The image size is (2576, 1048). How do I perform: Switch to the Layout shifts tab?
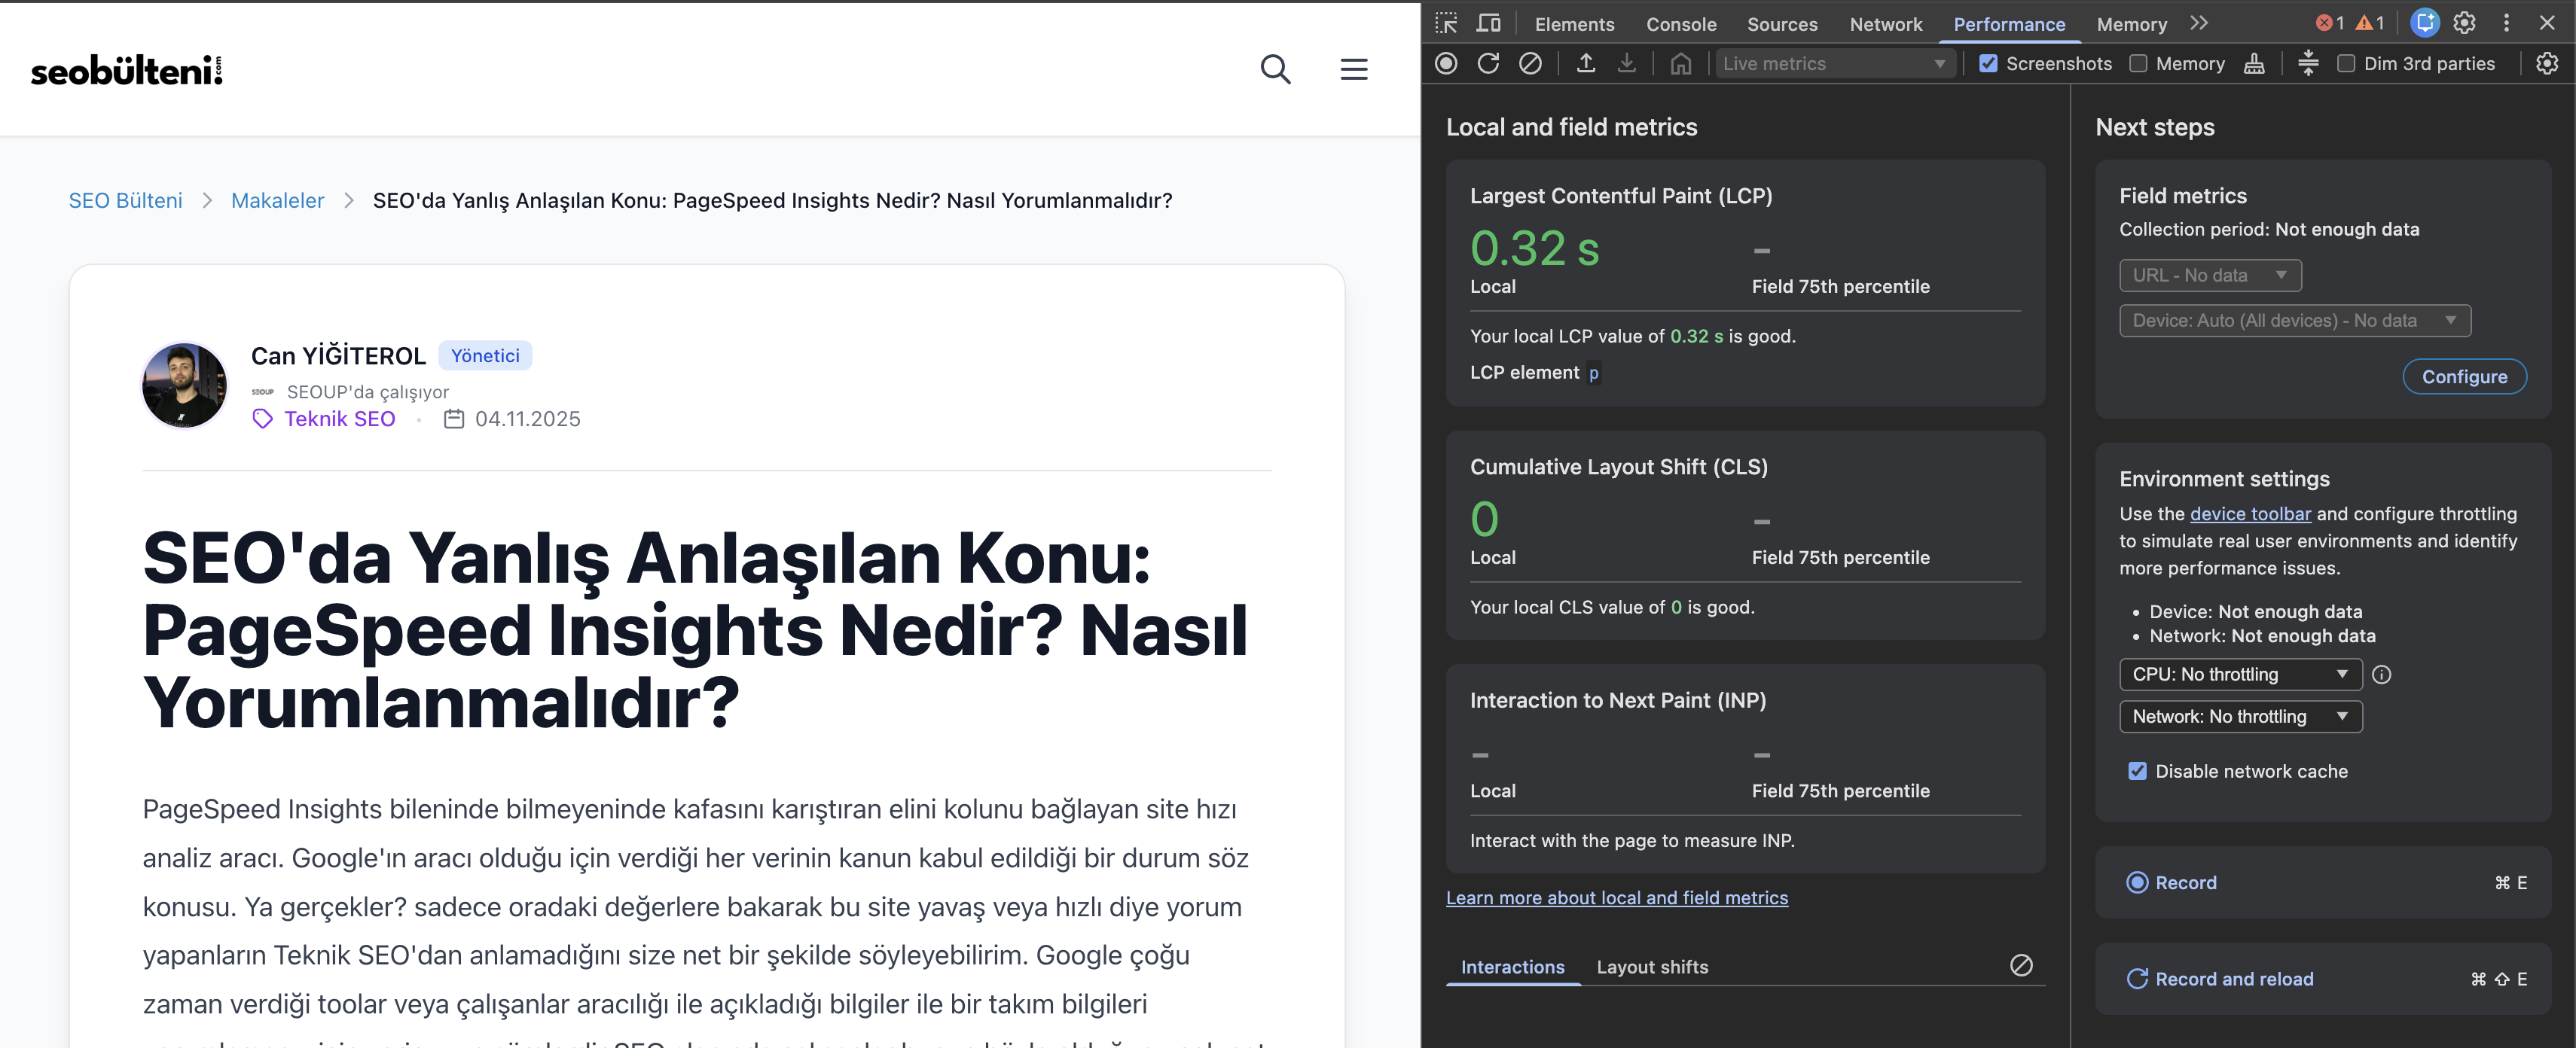(x=1652, y=967)
